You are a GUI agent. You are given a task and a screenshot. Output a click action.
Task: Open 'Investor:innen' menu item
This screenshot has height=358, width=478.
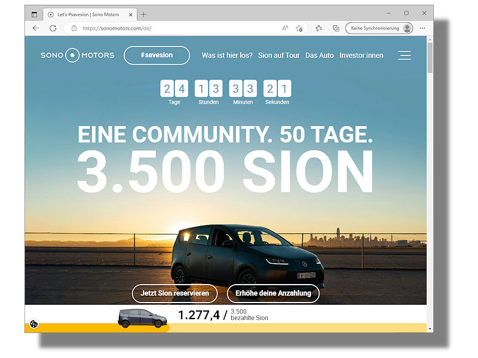pos(361,55)
